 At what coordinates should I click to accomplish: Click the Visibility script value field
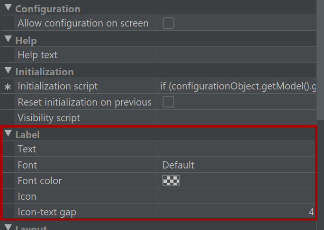[237, 117]
